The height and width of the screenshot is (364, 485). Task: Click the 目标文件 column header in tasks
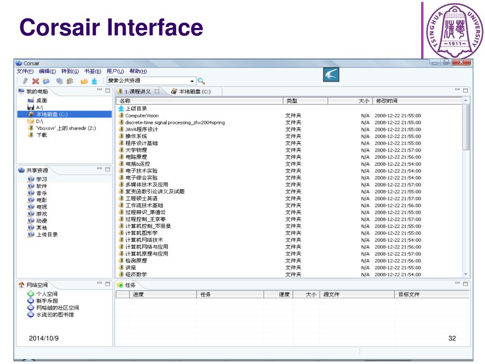[x=432, y=294]
